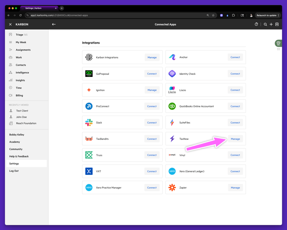Manage the TaxNow integration
287x230 pixels.
(x=235, y=139)
